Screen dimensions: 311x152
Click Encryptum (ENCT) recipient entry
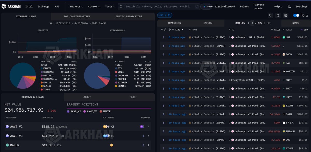[x=247, y=80]
